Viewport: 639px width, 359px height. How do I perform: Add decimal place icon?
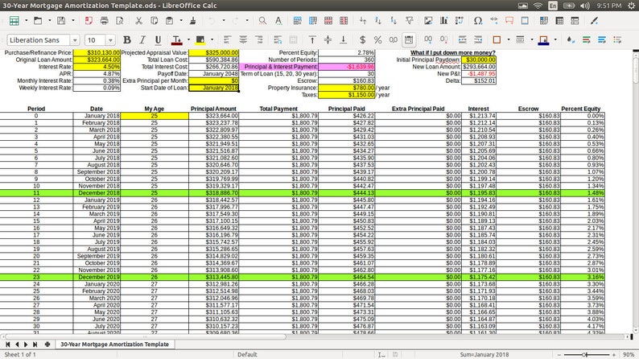point(428,39)
